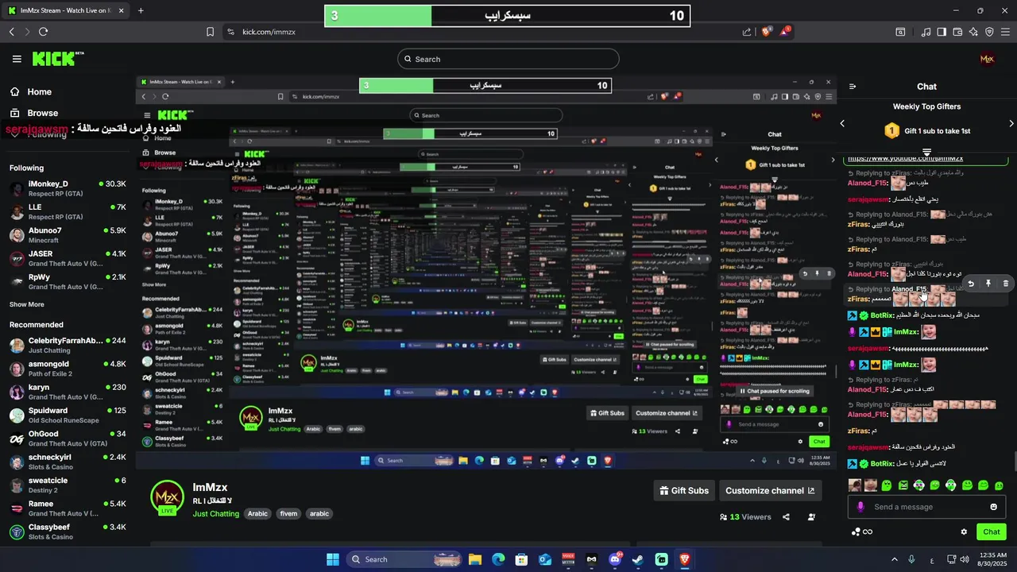This screenshot has width=1017, height=572.
Task: Open the hamburger sidebar menu beside Kick logo
Action: coord(17,59)
